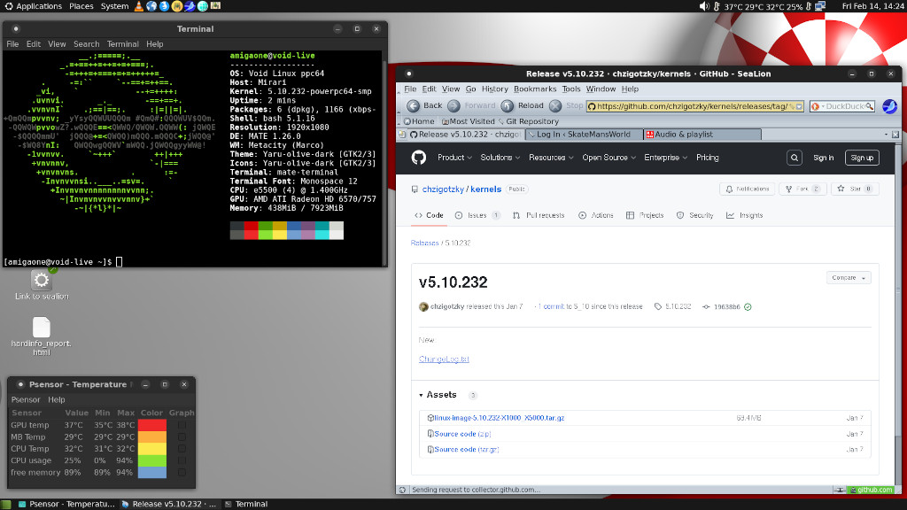Click the Terminal entry in the bottom taskbar

click(246, 504)
